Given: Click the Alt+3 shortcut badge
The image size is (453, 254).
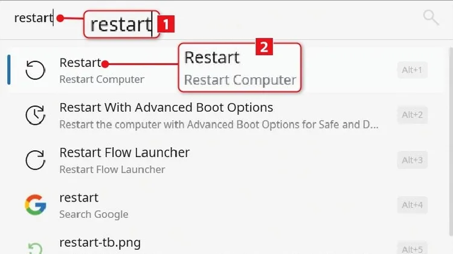Looking at the screenshot, I should point(413,160).
